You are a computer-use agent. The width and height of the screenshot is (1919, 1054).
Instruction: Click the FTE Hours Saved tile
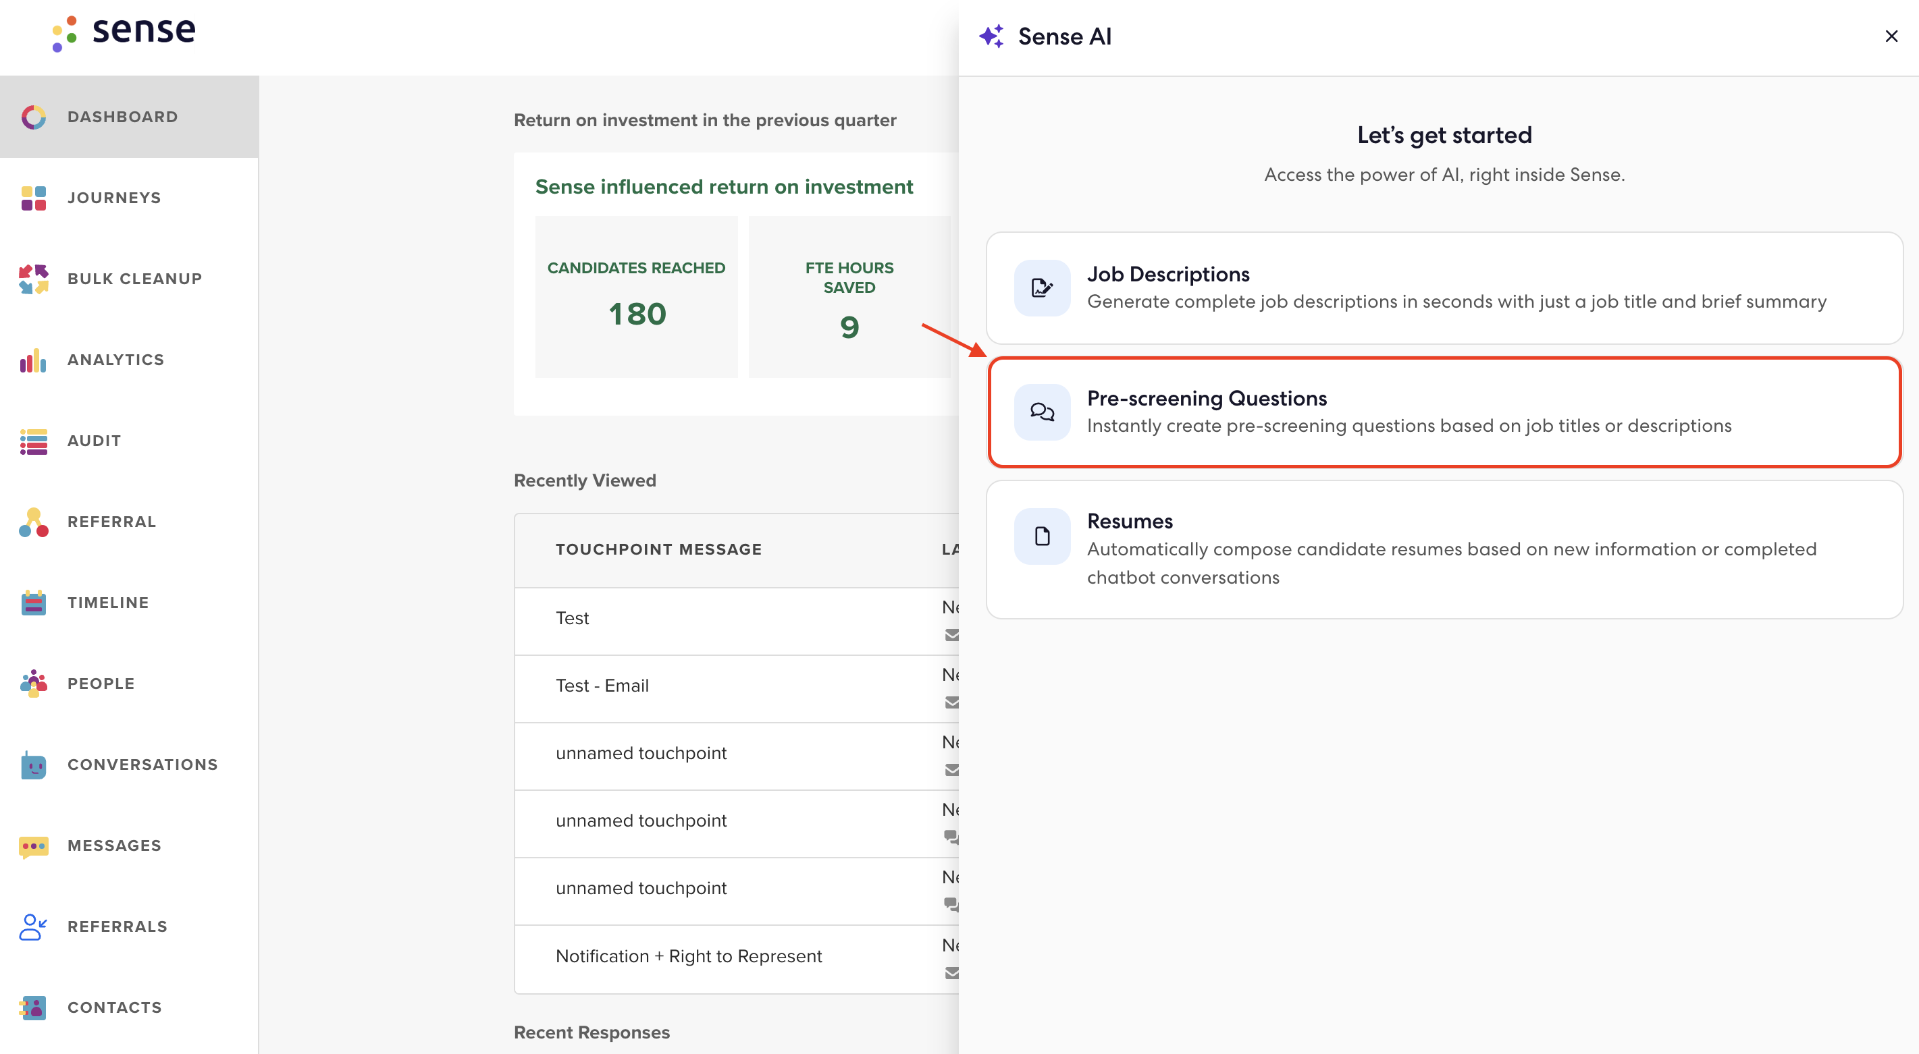[849, 297]
